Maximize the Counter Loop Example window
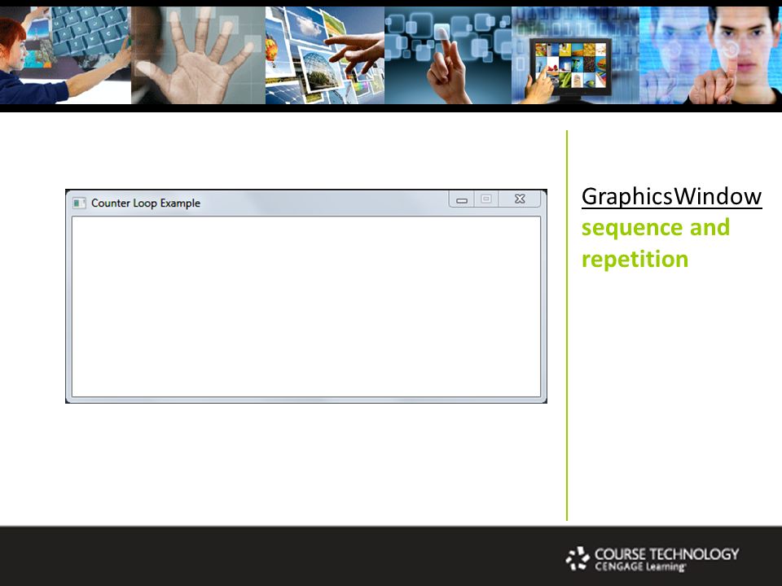 click(486, 199)
